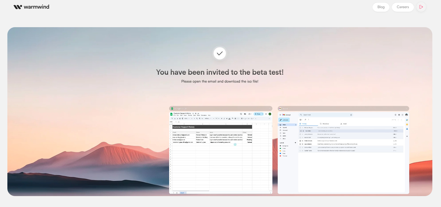This screenshot has height=207, width=441.
Task: Click the Google Sheets logo in the spreadsheet
Action: point(171,114)
